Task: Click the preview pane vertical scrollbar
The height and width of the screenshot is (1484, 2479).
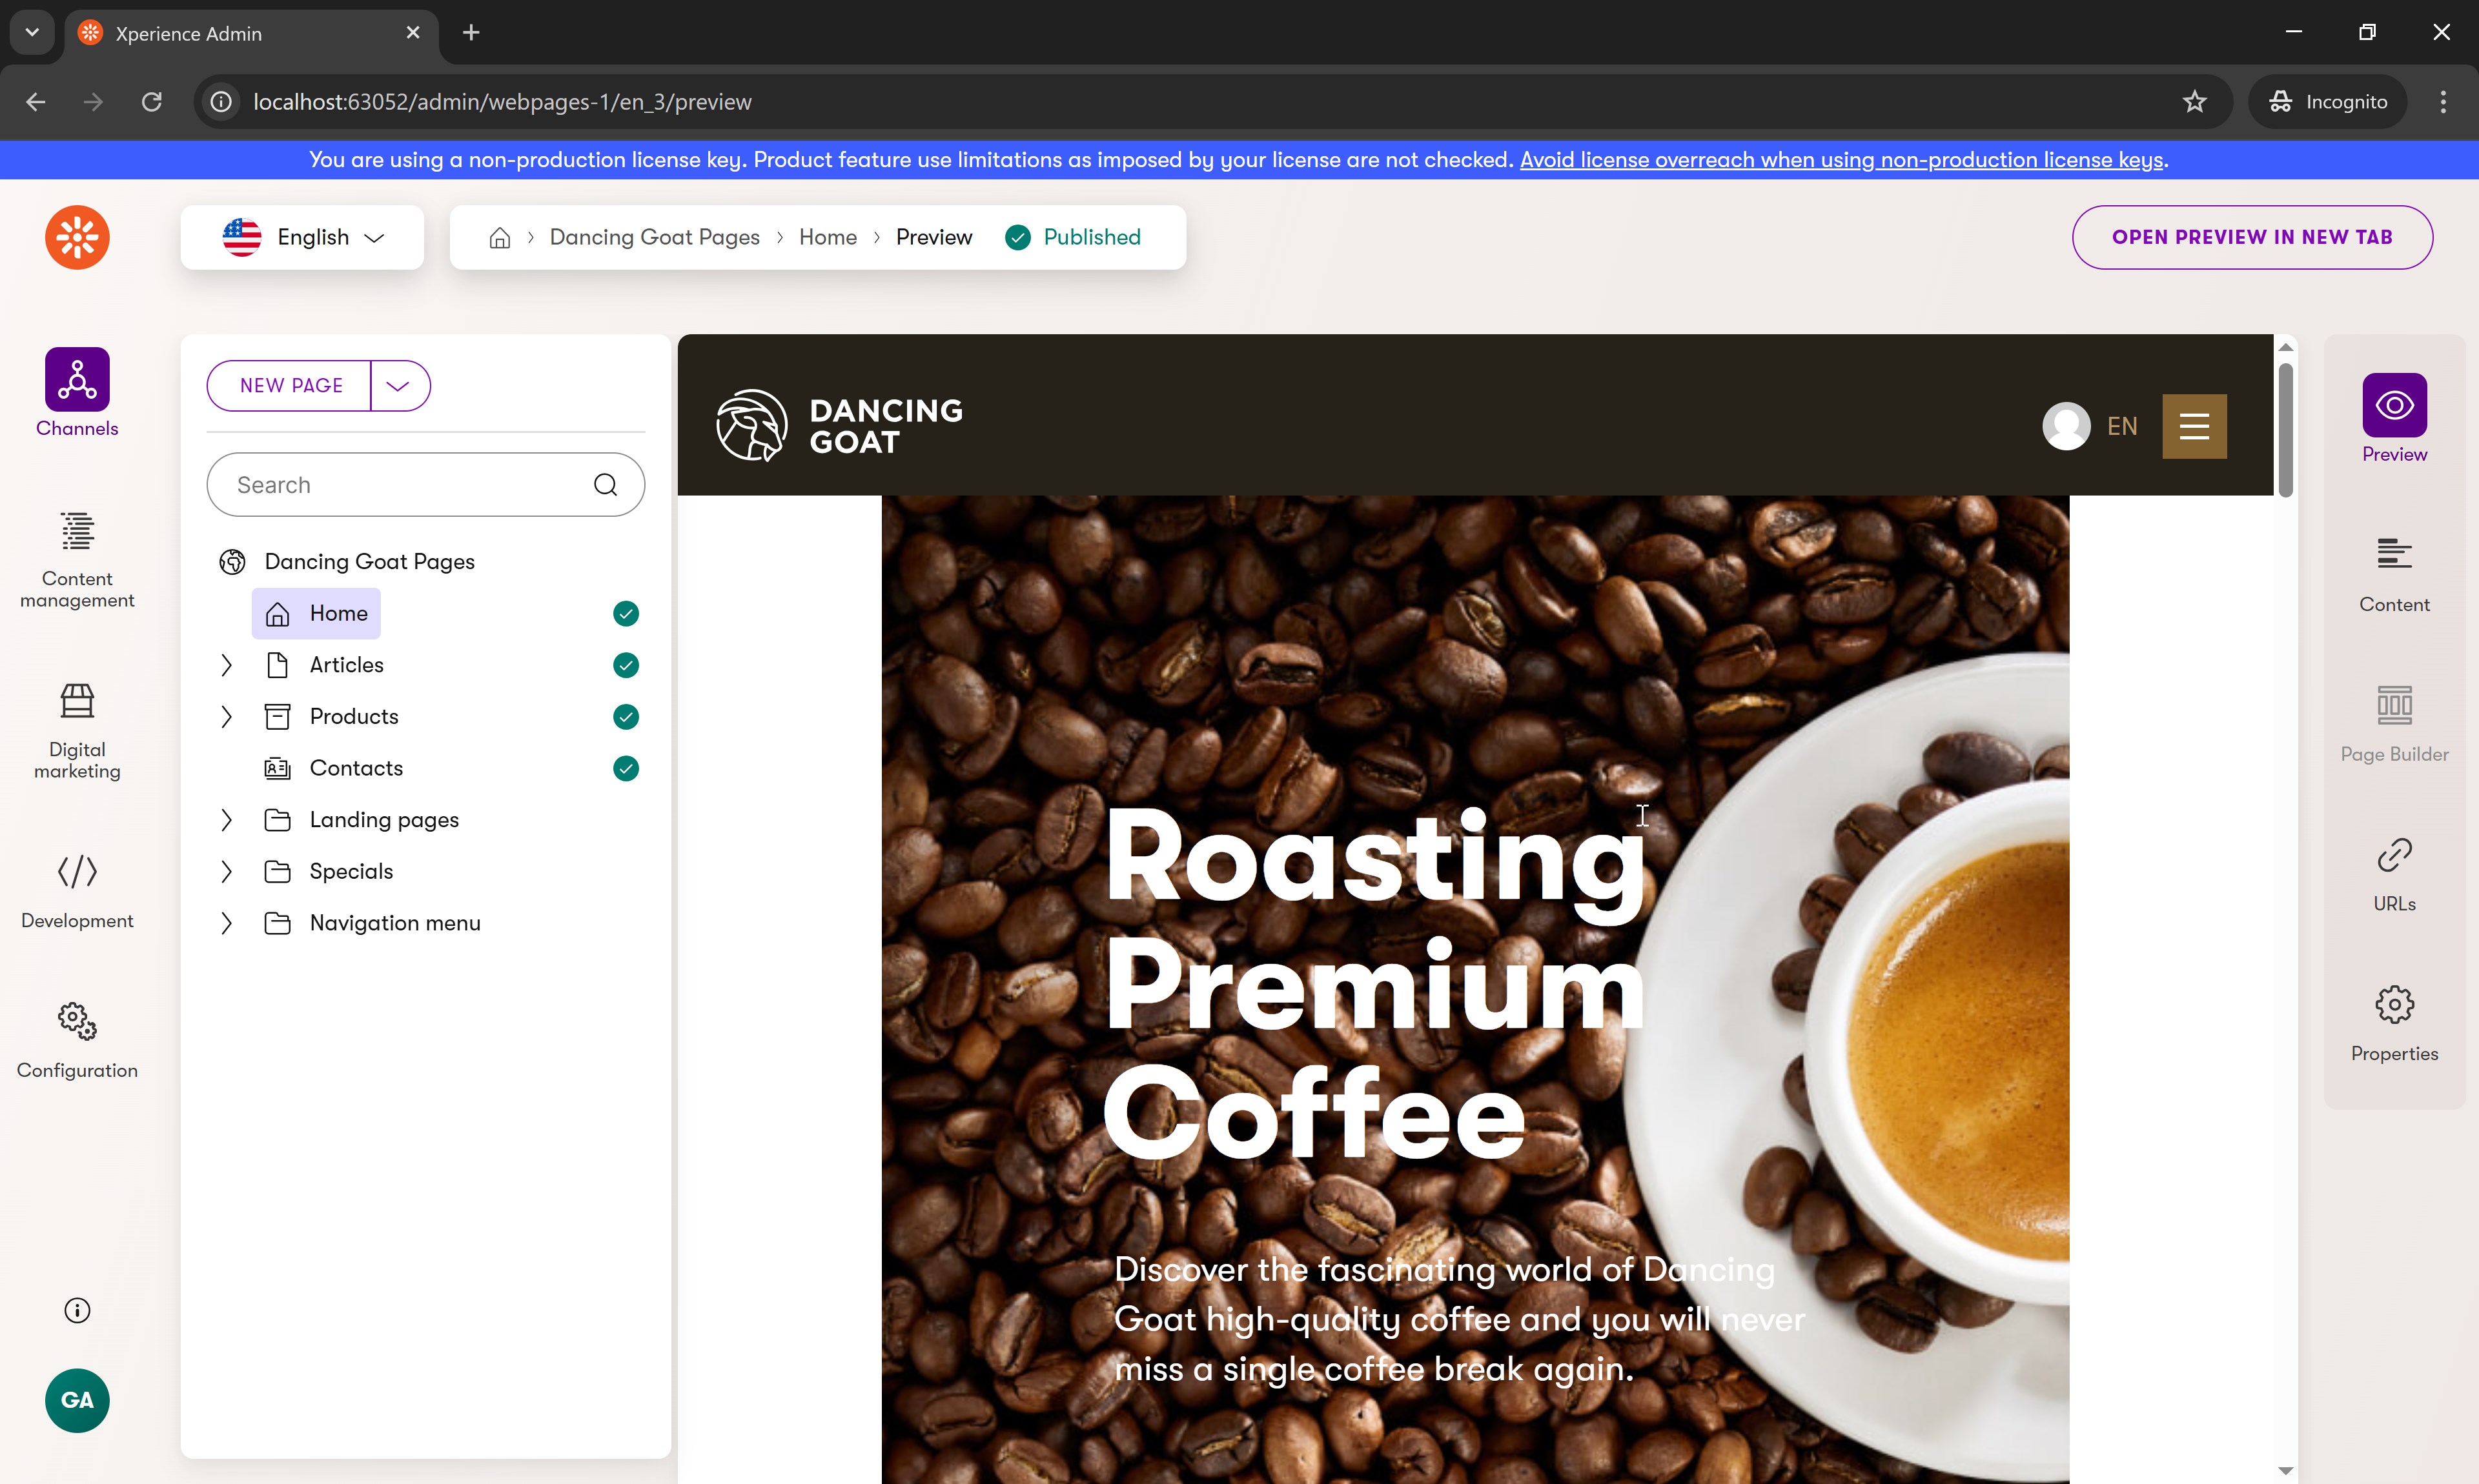Action: pos(2285,430)
